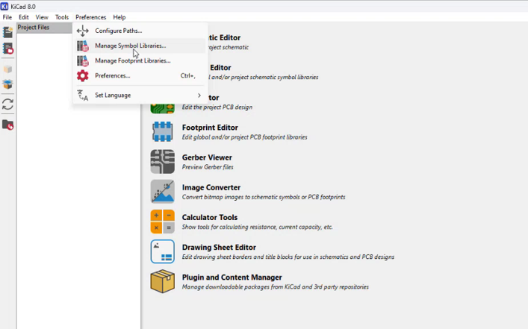
Task: Click the Image Converter icon
Action: tap(162, 192)
